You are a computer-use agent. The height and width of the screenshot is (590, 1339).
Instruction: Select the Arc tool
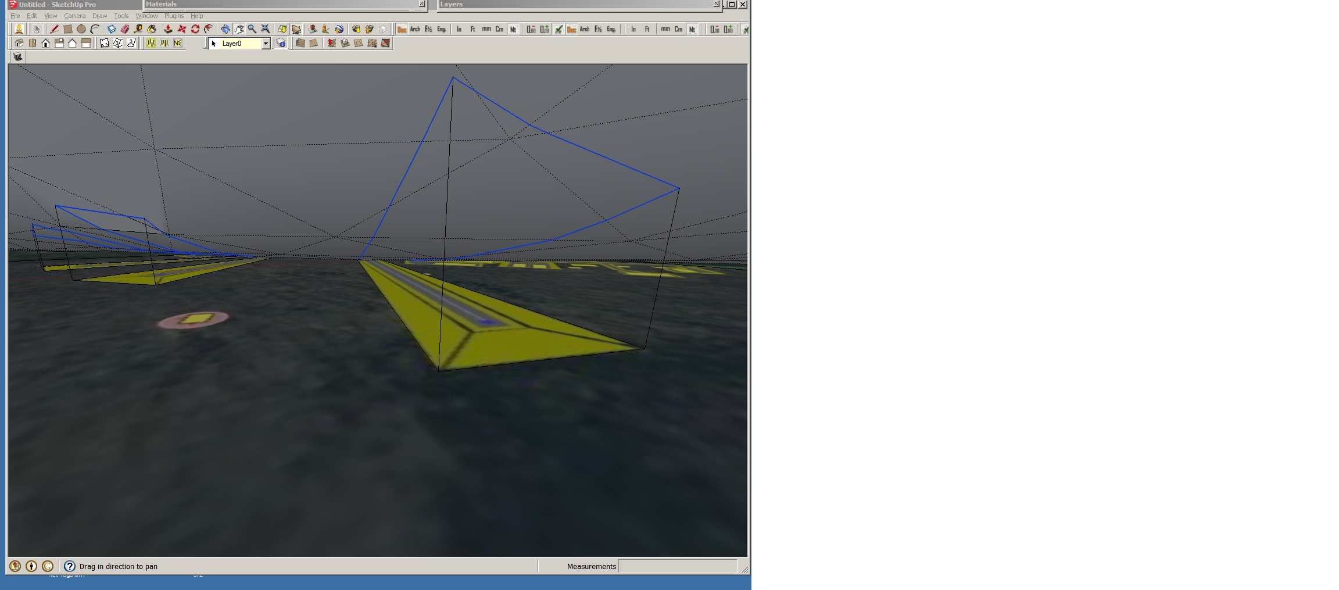tap(95, 29)
